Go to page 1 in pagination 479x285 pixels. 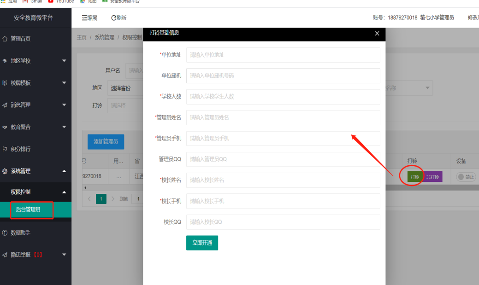[x=101, y=199]
